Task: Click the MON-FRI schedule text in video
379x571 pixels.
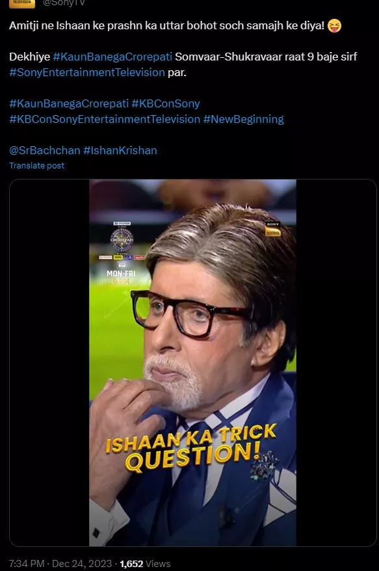Action: pos(121,273)
